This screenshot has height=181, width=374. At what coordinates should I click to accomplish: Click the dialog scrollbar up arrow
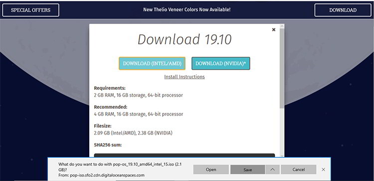click(282, 26)
